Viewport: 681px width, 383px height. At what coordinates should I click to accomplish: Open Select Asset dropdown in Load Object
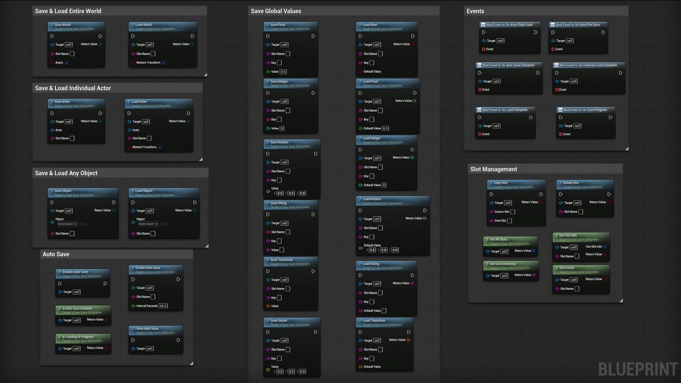click(x=148, y=224)
